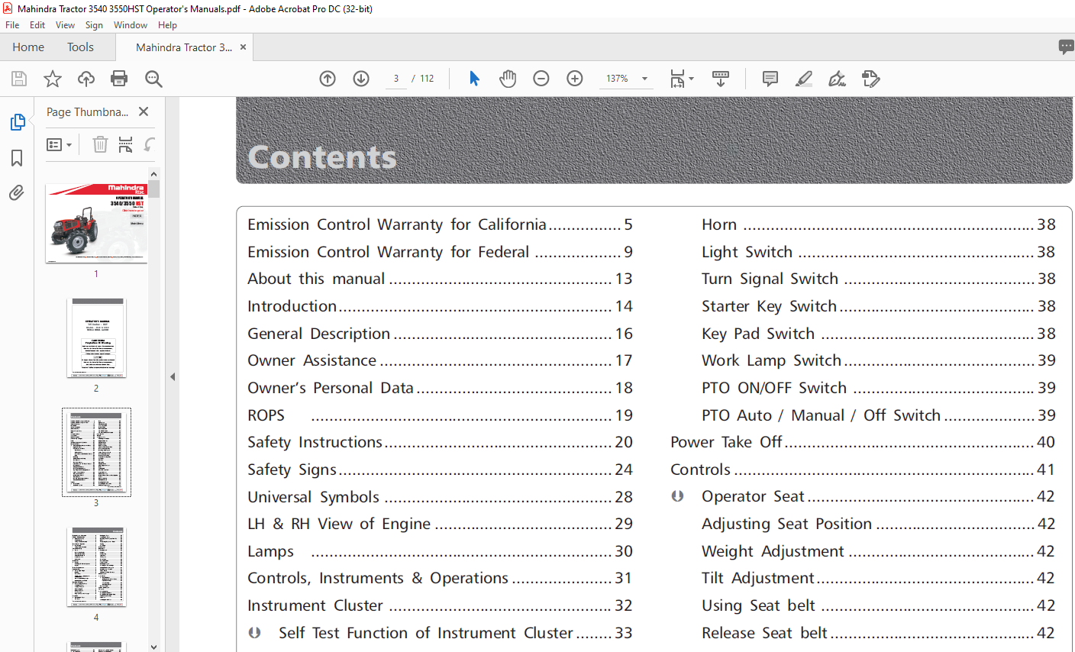Zoom out with minus button

541,79
